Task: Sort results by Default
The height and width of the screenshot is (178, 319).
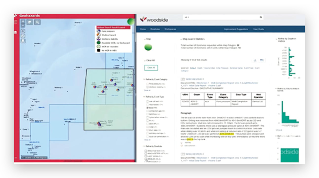Action: coord(193,68)
